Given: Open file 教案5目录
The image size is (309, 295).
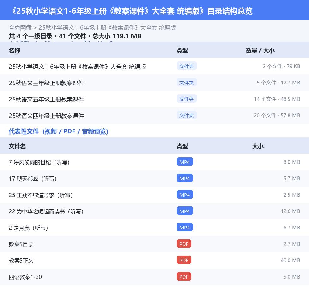Looking at the screenshot, I should 21,244.
